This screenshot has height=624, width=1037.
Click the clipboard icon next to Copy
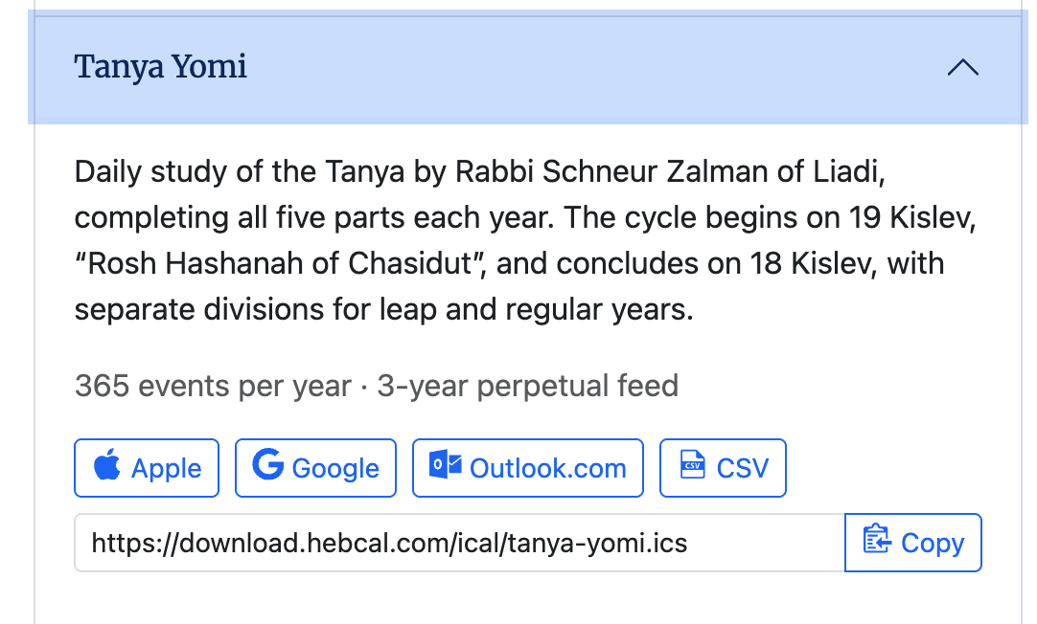coord(877,538)
